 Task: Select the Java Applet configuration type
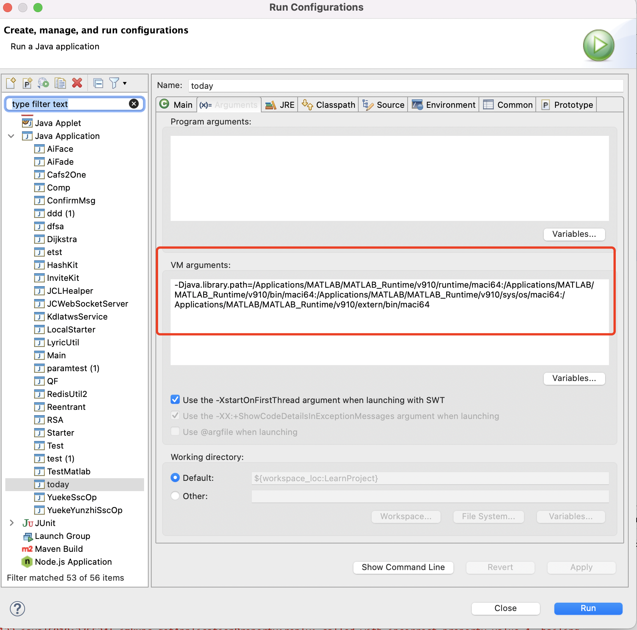coord(51,123)
